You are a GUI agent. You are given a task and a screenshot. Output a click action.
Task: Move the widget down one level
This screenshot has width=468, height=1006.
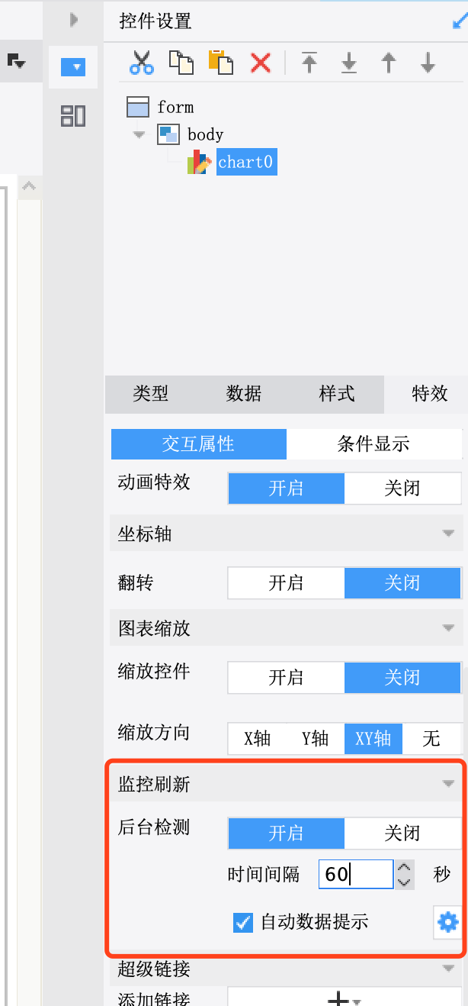pos(428,63)
